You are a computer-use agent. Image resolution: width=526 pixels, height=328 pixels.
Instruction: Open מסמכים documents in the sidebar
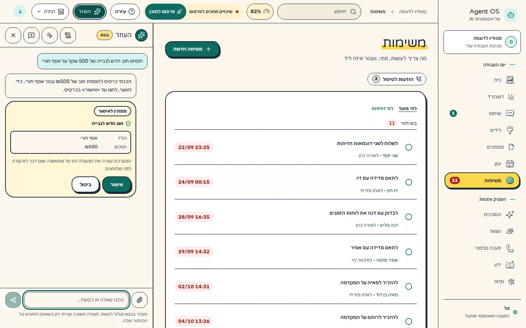point(482,147)
